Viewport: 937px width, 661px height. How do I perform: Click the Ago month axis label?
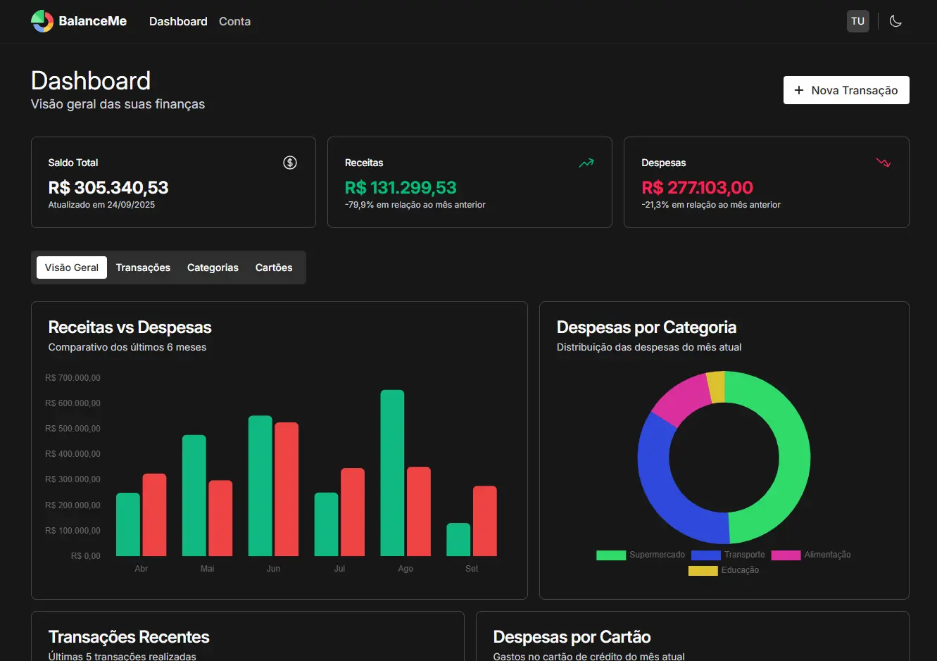pyautogui.click(x=405, y=569)
